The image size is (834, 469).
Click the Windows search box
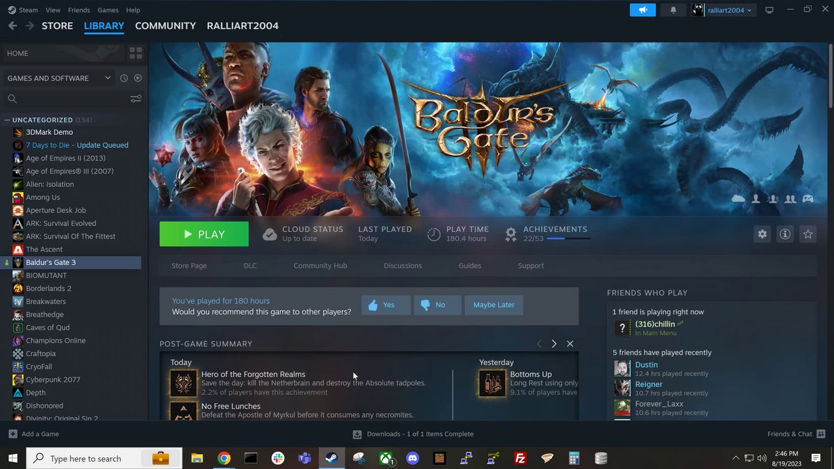104,459
